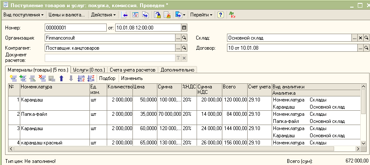This screenshot has height=165, width=370.
Task: Sort table rows ascending A-Z
Action: click(81, 78)
